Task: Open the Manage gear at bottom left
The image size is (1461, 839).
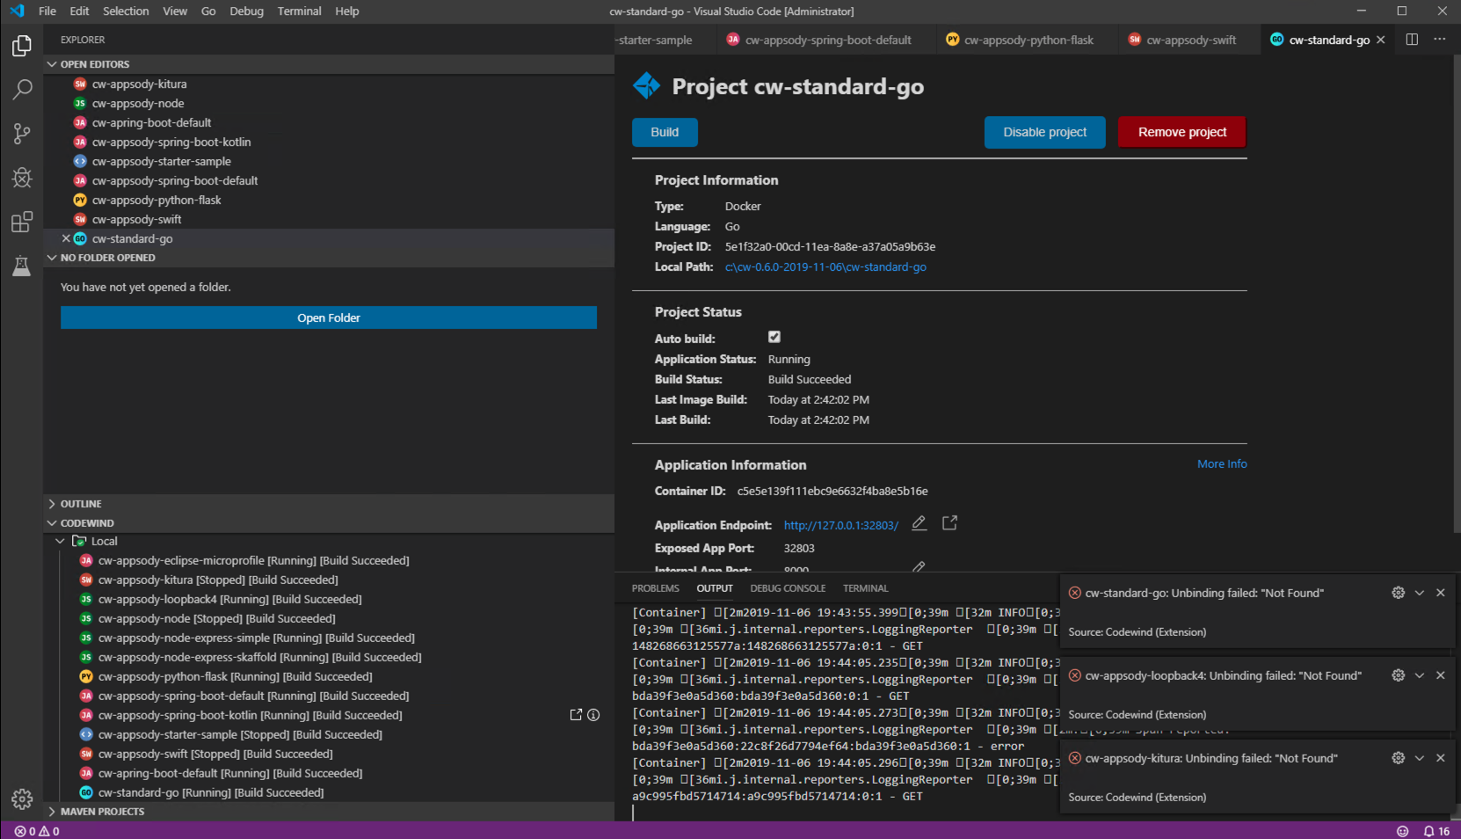Action: pyautogui.click(x=21, y=799)
